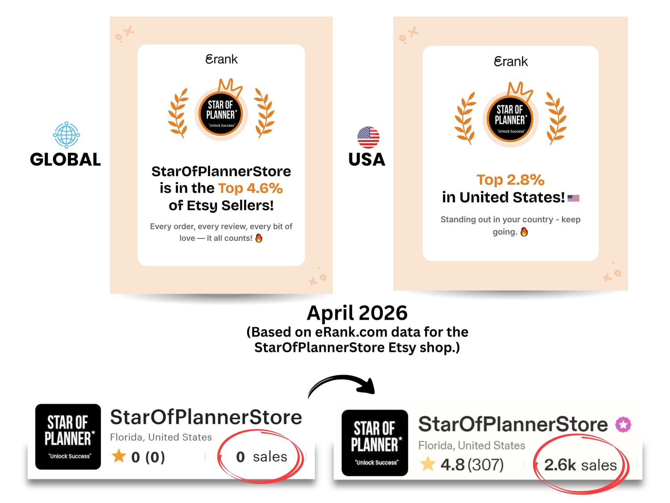Click the "April 2026" heading
The image size is (670, 503).
[357, 313]
